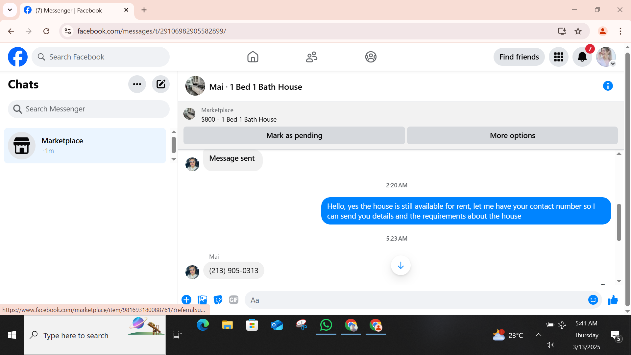This screenshot has width=631, height=355.
Task: Click the volume icon in system tray
Action: [550, 345]
